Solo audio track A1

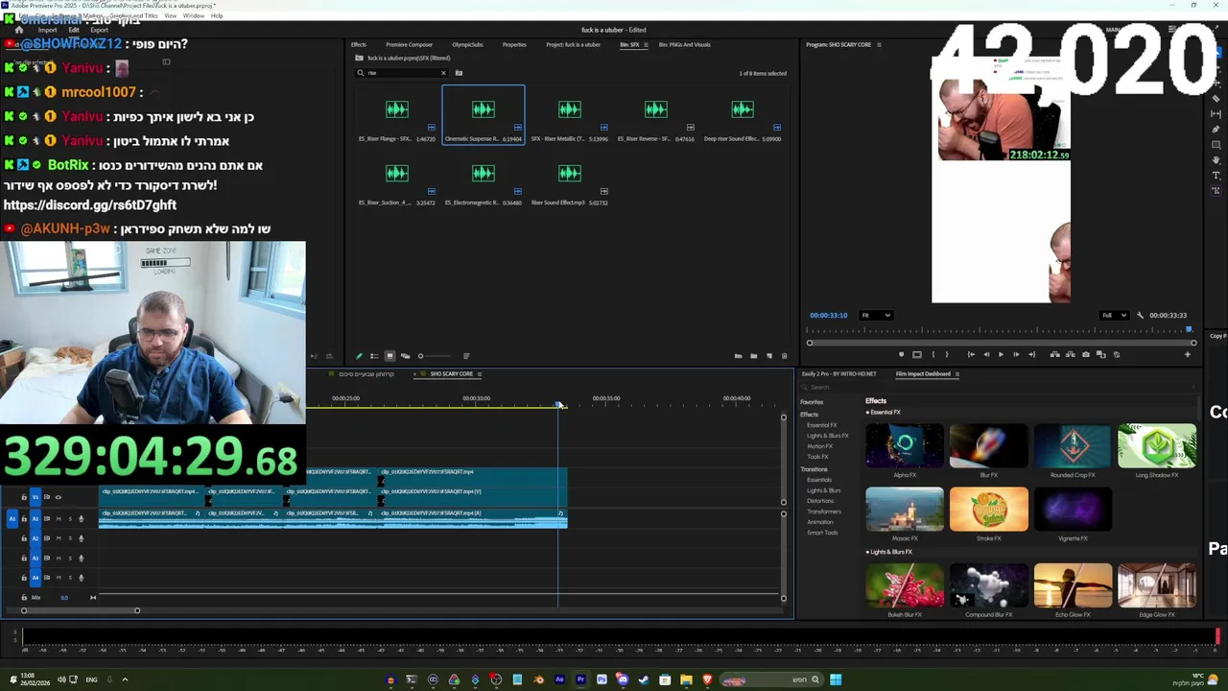[69, 518]
